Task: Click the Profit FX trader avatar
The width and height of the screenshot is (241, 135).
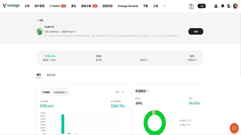Action: [x=40, y=32]
